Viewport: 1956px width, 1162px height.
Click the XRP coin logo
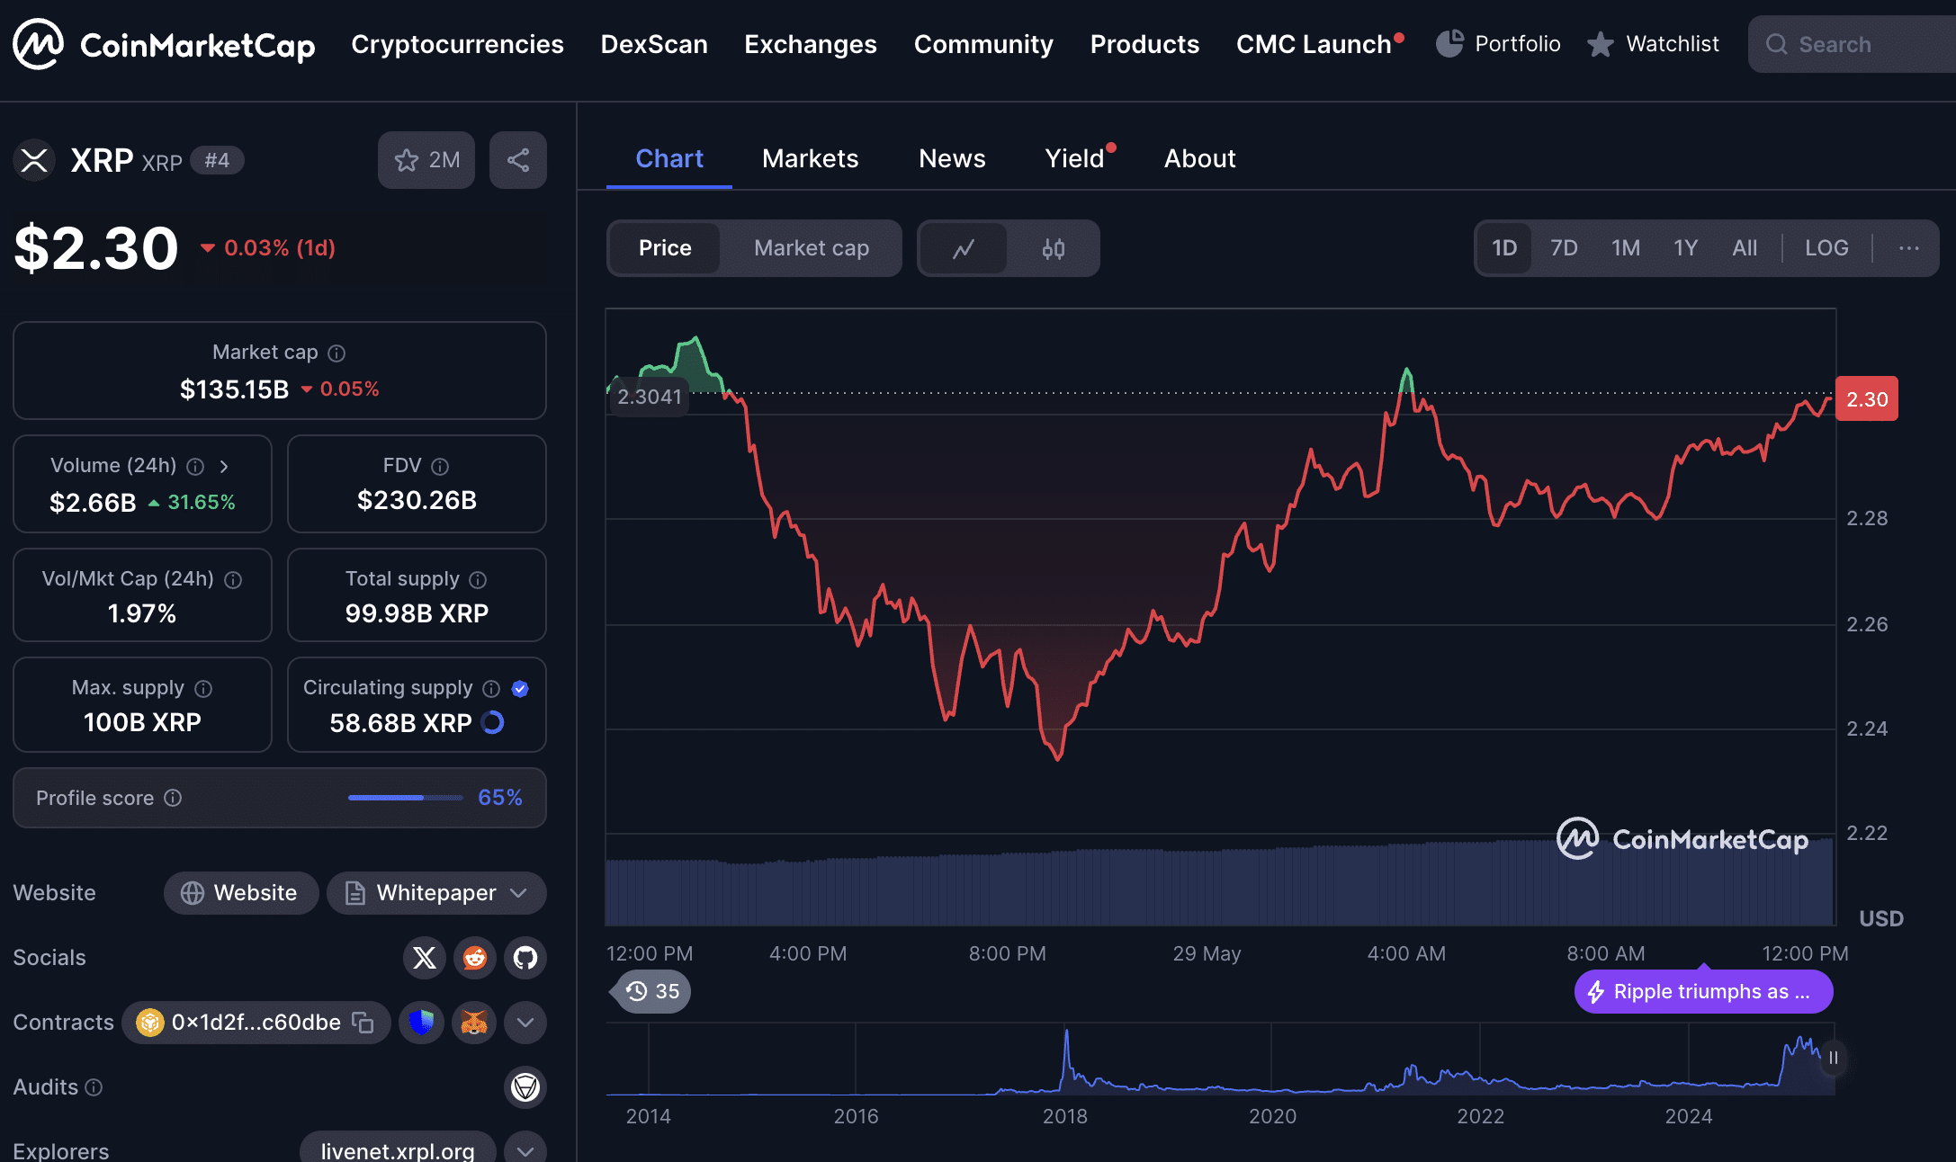[34, 161]
